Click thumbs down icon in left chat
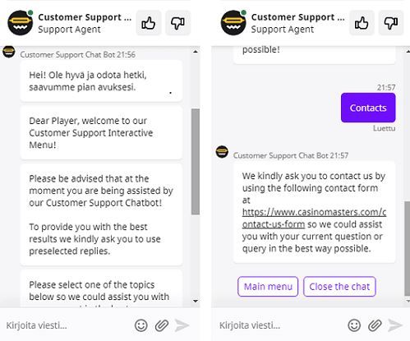The width and height of the screenshot is (410, 341). [x=177, y=23]
